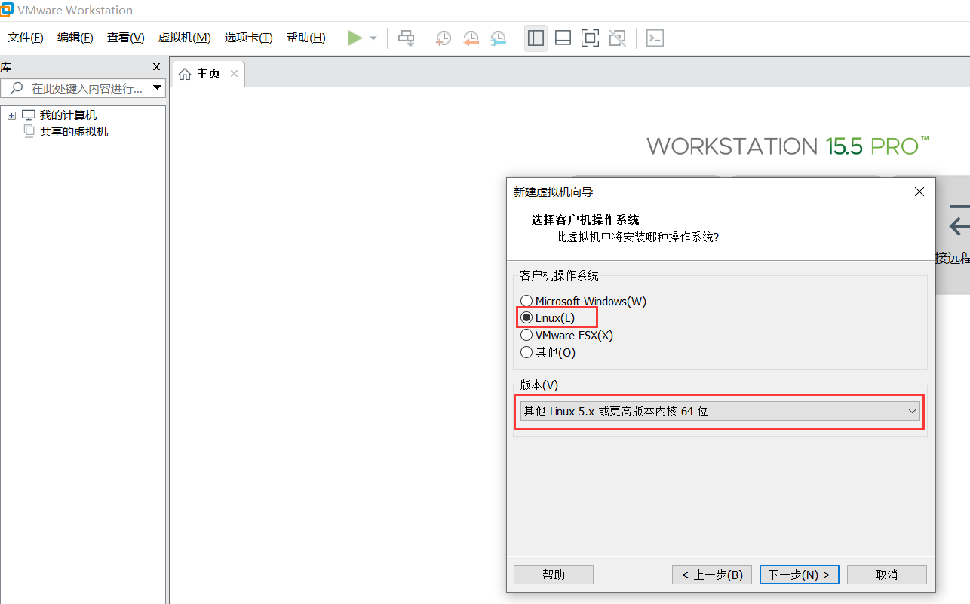Click the 上一步(B) back button
Screen dimensions: 970x604
tap(712, 575)
